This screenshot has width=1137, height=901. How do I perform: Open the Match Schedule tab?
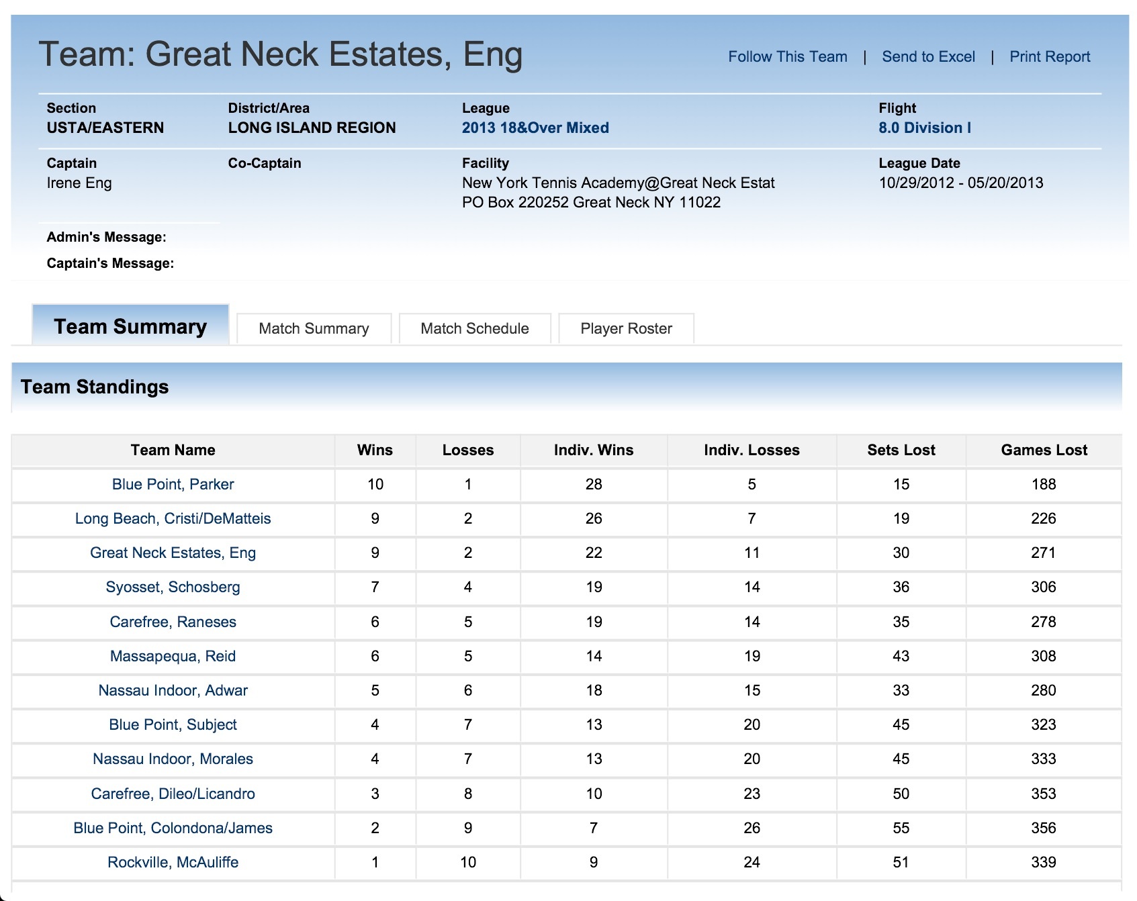[474, 328]
